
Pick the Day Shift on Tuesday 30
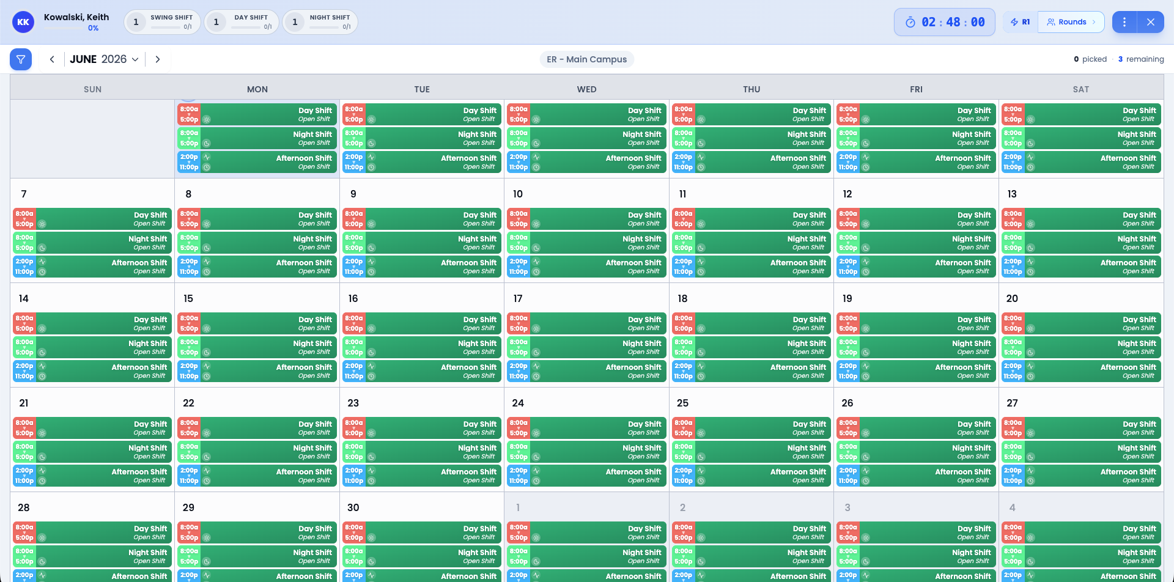click(422, 532)
